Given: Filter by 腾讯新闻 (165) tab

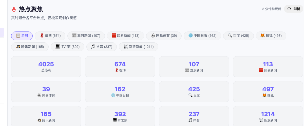Looking at the screenshot, I should coord(30,47).
